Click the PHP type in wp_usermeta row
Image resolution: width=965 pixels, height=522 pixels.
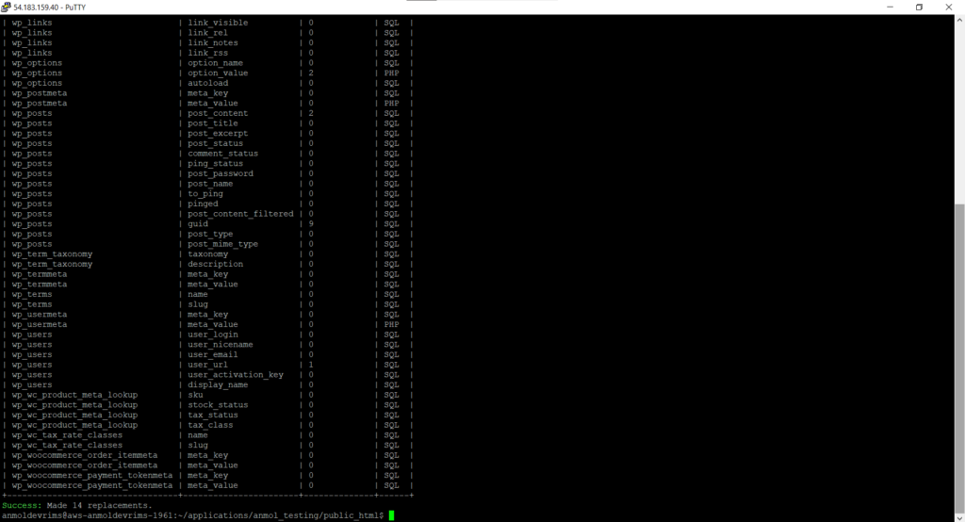click(x=391, y=324)
